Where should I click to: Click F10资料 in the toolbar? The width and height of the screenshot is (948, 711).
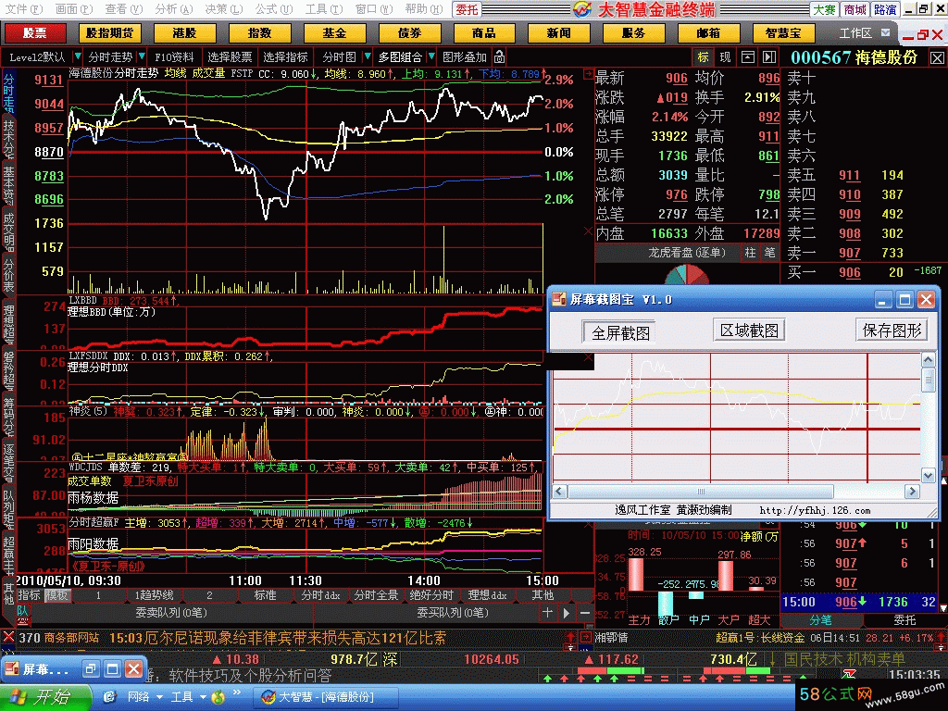point(174,56)
